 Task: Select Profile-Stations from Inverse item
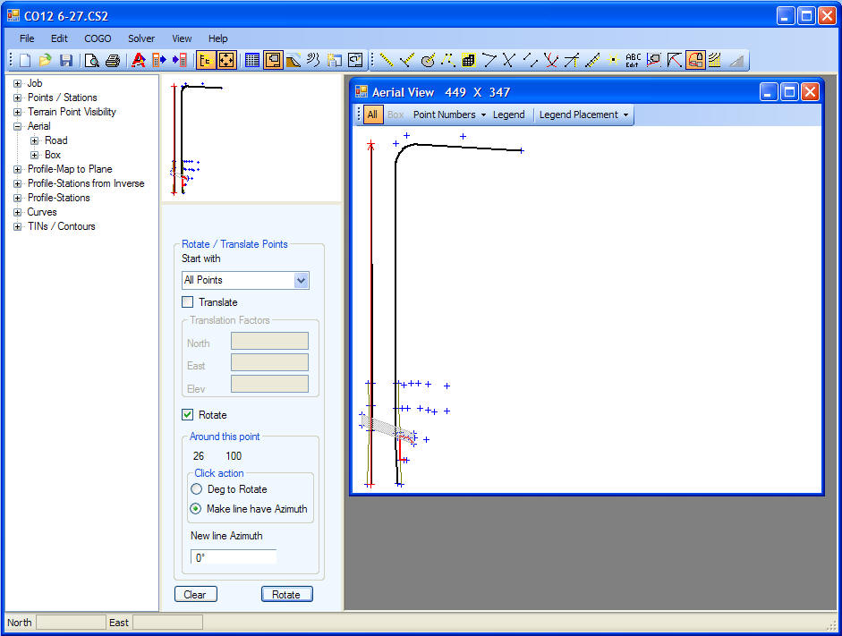[86, 183]
